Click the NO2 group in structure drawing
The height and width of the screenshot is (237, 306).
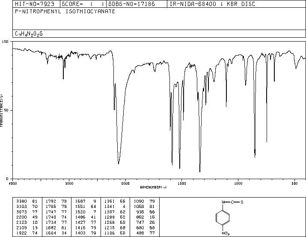point(226,233)
